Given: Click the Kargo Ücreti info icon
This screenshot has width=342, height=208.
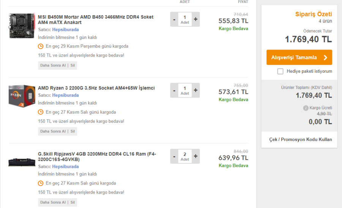Looking at the screenshot, I should coord(306,108).
